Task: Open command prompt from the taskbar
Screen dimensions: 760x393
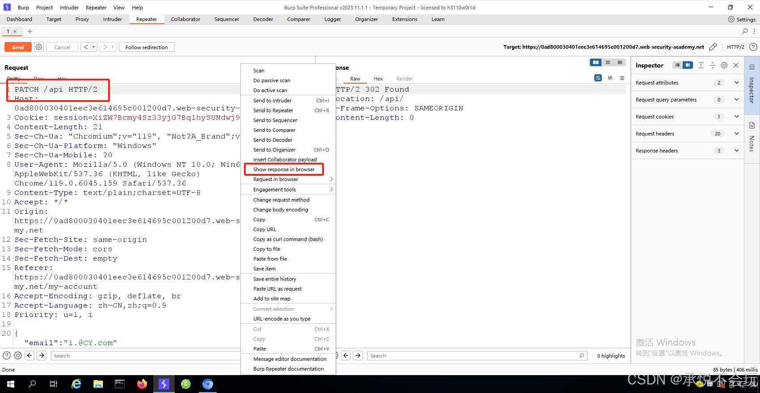Action: click(x=120, y=384)
